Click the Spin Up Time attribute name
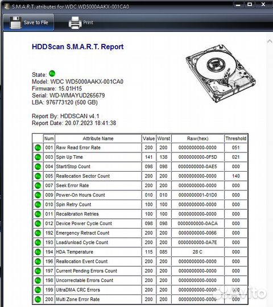 point(69,157)
